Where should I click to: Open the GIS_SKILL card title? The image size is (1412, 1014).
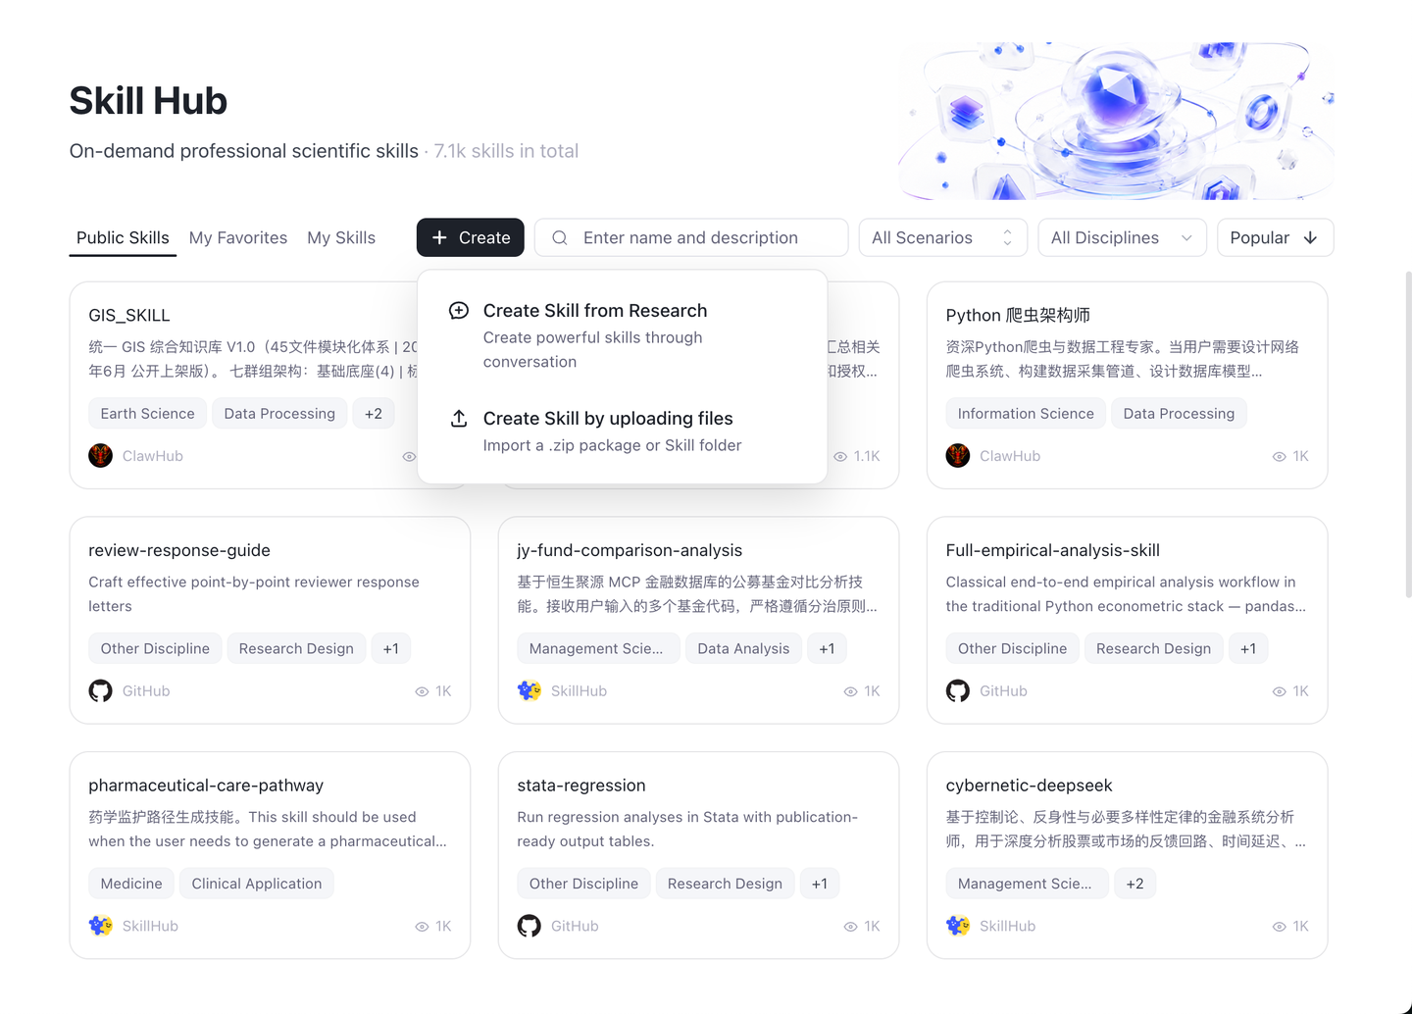click(x=129, y=316)
